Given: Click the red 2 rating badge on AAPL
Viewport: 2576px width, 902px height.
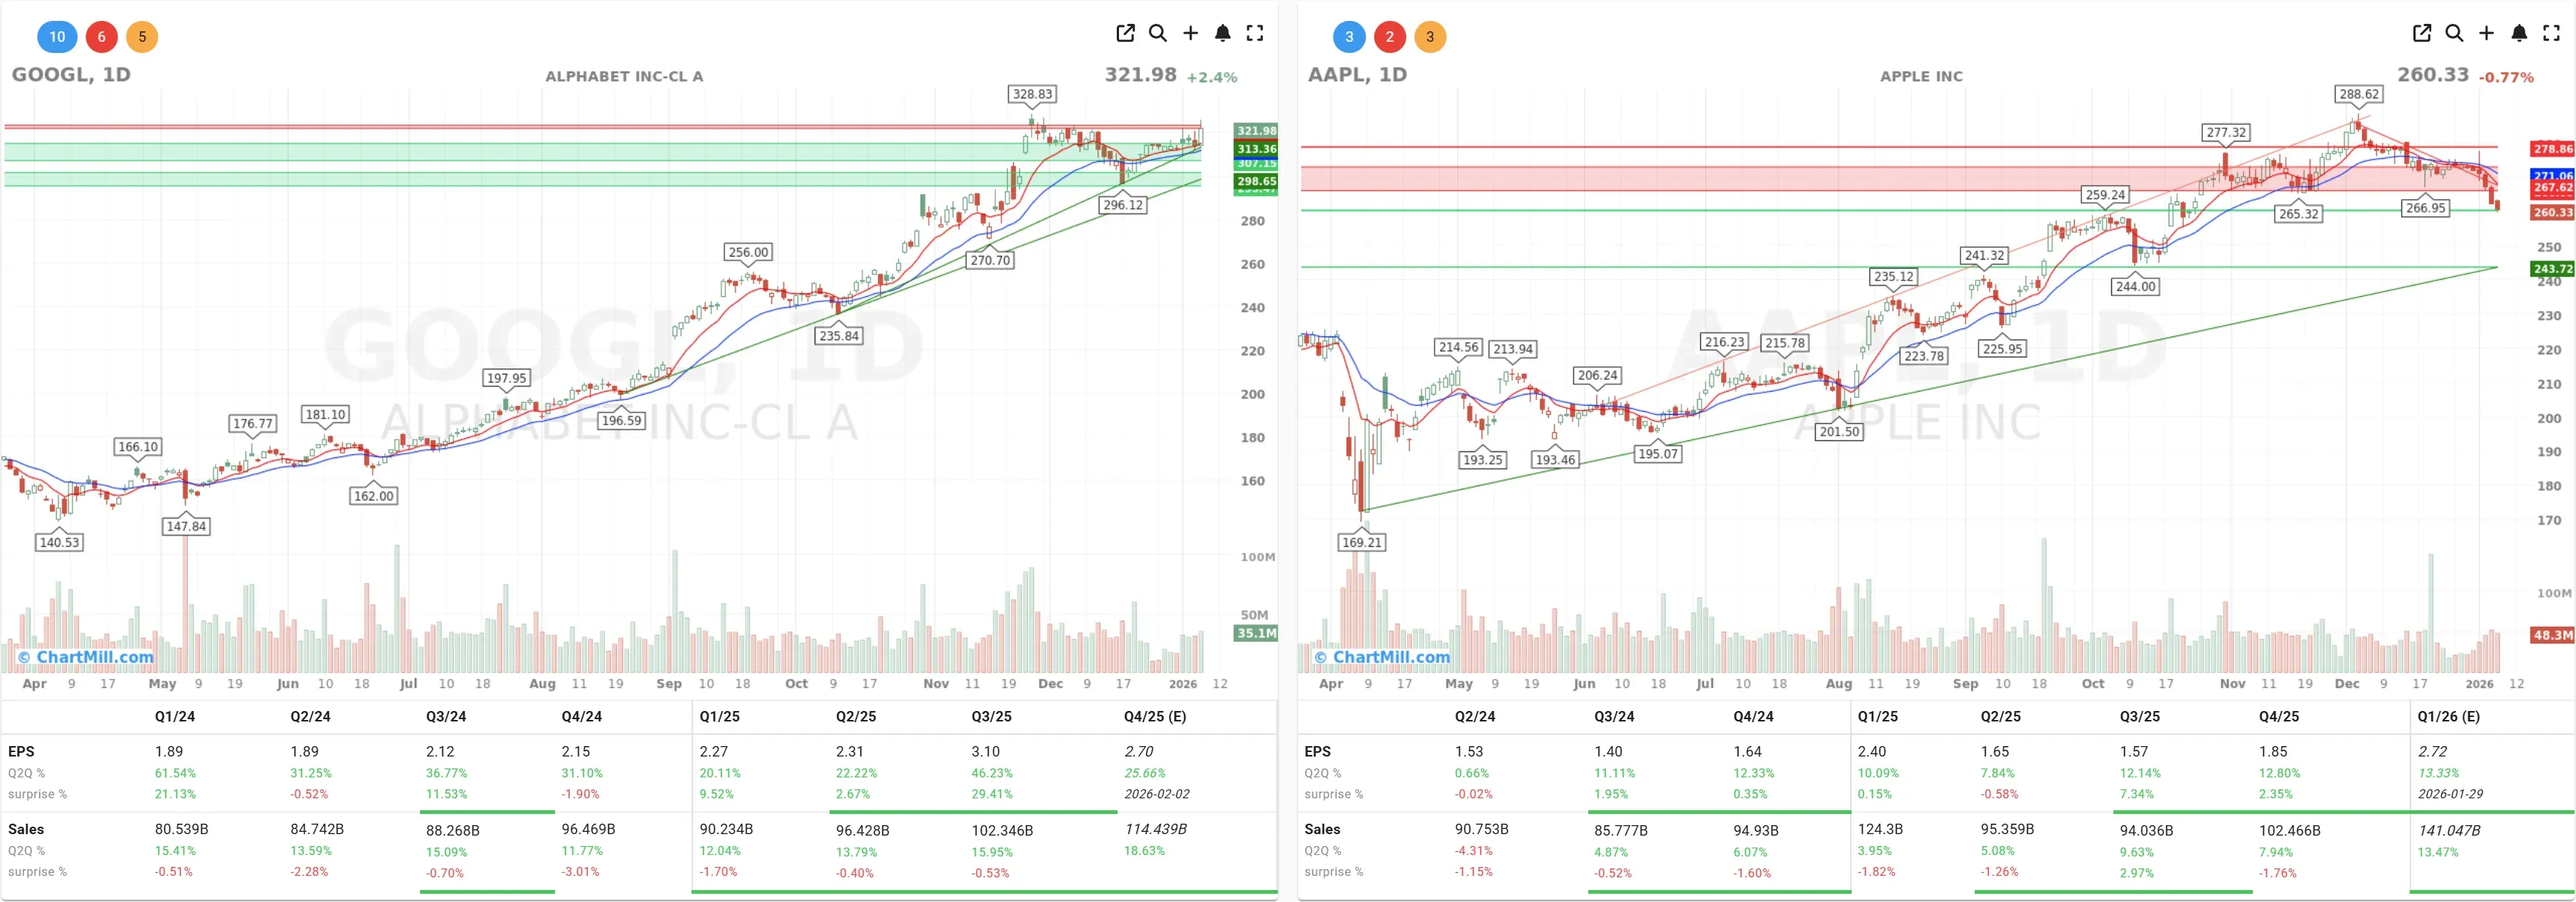Looking at the screenshot, I should click(1391, 36).
